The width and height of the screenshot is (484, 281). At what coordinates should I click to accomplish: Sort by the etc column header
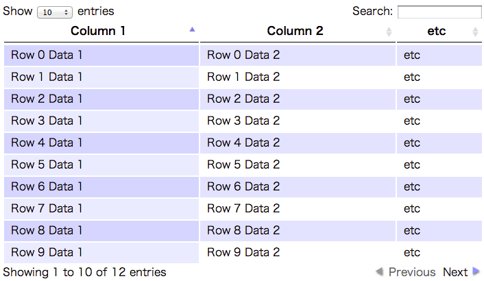click(436, 31)
